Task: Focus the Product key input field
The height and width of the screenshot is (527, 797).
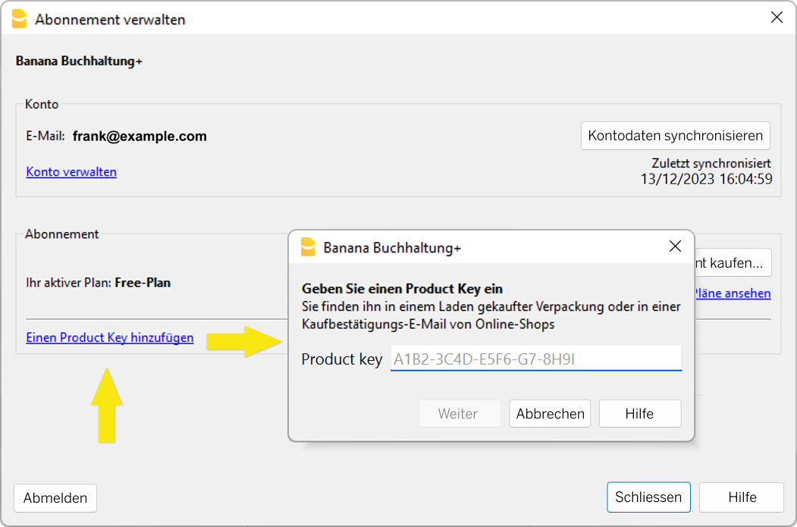Action: (x=533, y=357)
